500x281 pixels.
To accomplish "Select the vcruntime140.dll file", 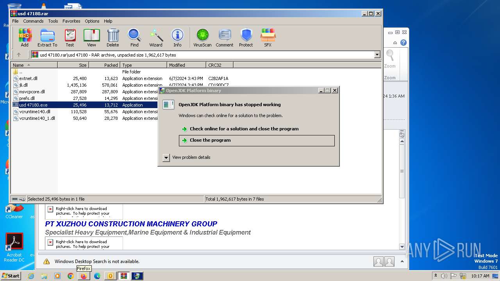I will coord(84,112).
